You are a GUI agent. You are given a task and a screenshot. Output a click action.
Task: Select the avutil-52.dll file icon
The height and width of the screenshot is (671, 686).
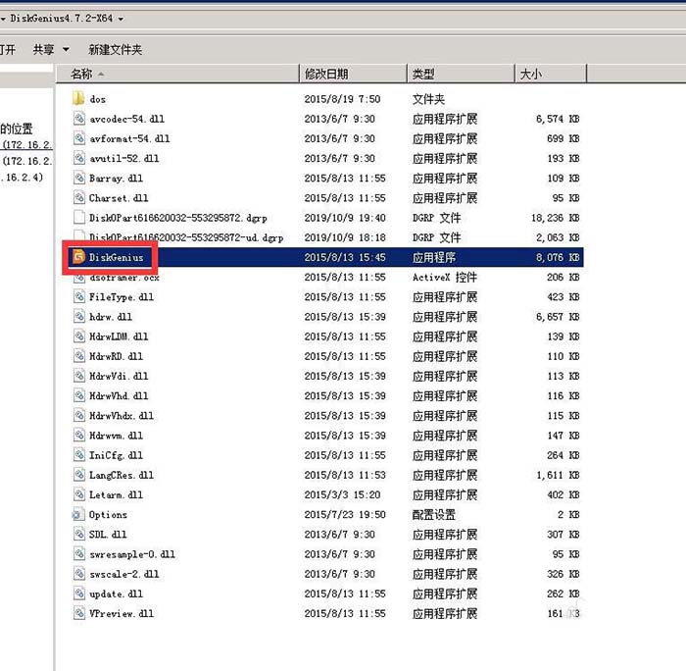coord(78,158)
